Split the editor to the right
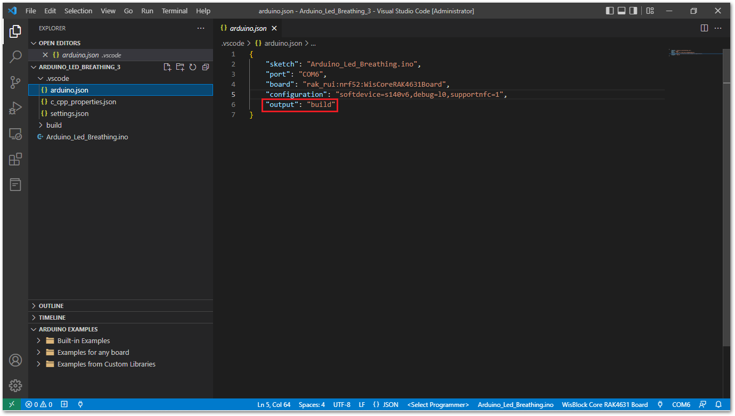This screenshot has height=416, width=735. point(704,28)
